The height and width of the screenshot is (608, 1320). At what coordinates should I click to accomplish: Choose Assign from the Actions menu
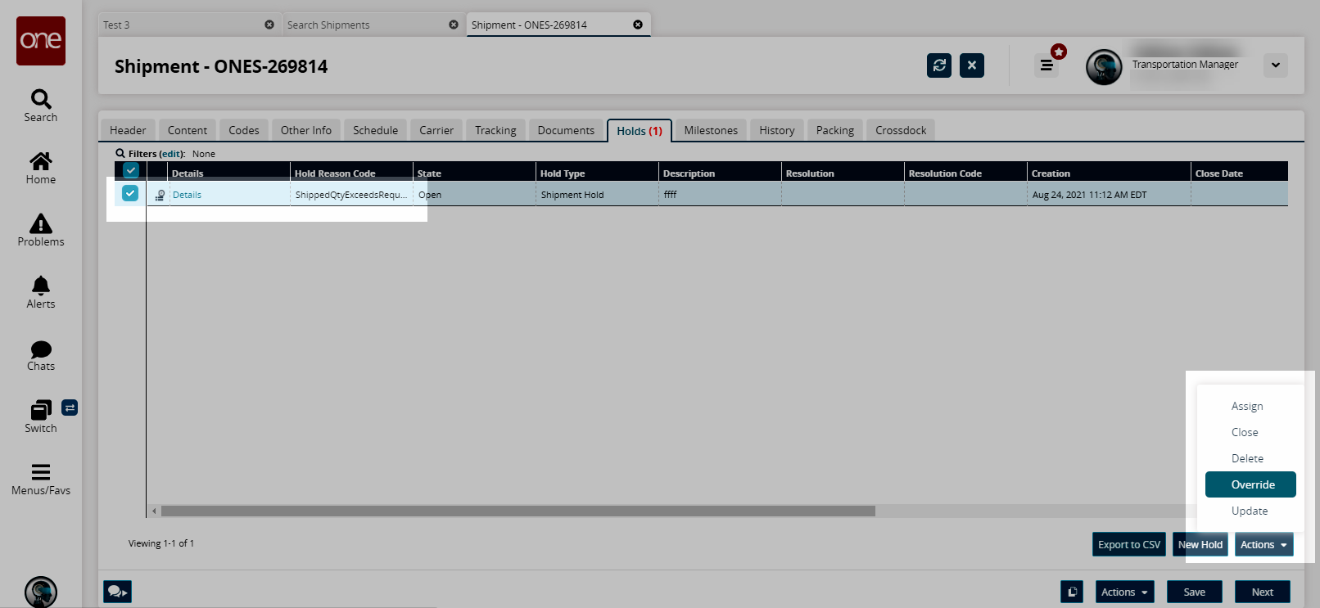tap(1250, 406)
